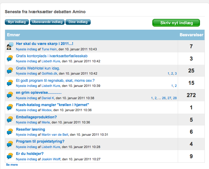This screenshot has width=209, height=169.
Task: Open author profile 'Tune Hein'
Action: tap(49, 49)
